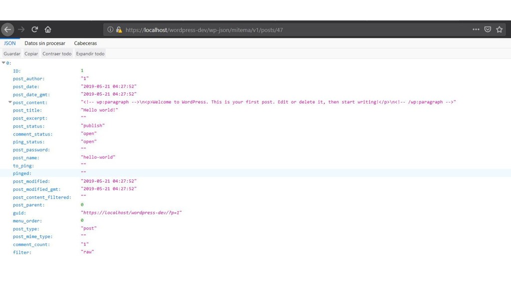The width and height of the screenshot is (511, 287).
Task: Click the ping_status "open" value
Action: point(89,142)
